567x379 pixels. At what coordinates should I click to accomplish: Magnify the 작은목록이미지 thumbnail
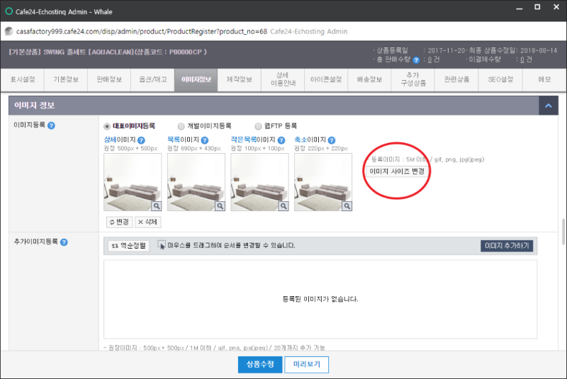pos(283,206)
